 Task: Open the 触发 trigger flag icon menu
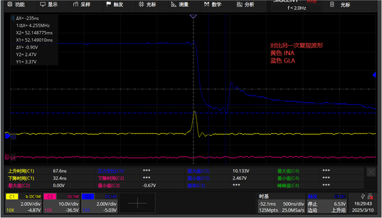pos(109,4)
